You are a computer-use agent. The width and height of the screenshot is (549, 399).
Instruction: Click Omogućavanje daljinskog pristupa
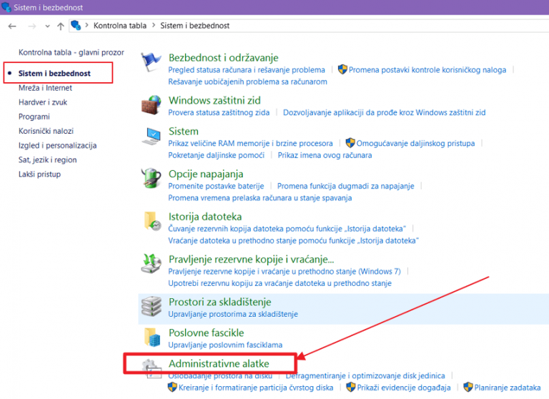tap(415, 143)
